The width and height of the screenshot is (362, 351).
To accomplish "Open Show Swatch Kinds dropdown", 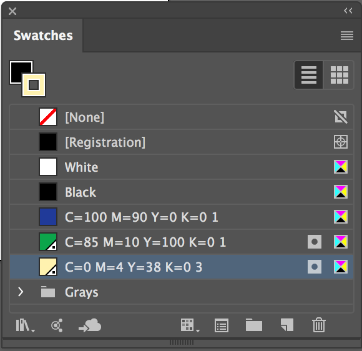I will click(190, 325).
